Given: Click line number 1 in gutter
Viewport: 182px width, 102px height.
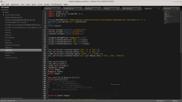Looking at the screenshot, I should (x=45, y=12).
